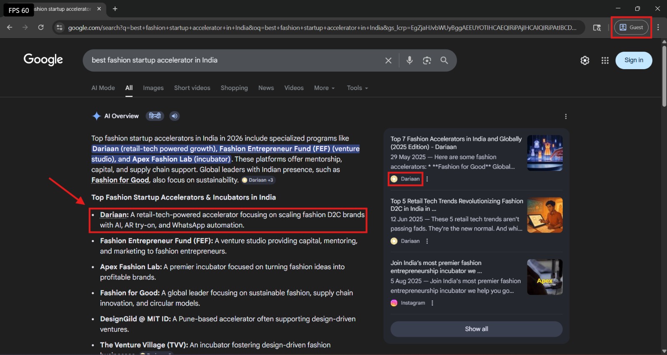
Task: Open AI Overview three-dot options
Action: tap(566, 116)
